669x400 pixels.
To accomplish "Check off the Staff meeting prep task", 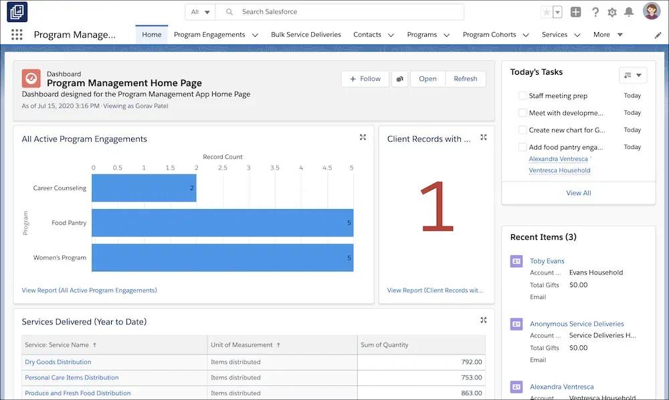I will pyautogui.click(x=522, y=95).
